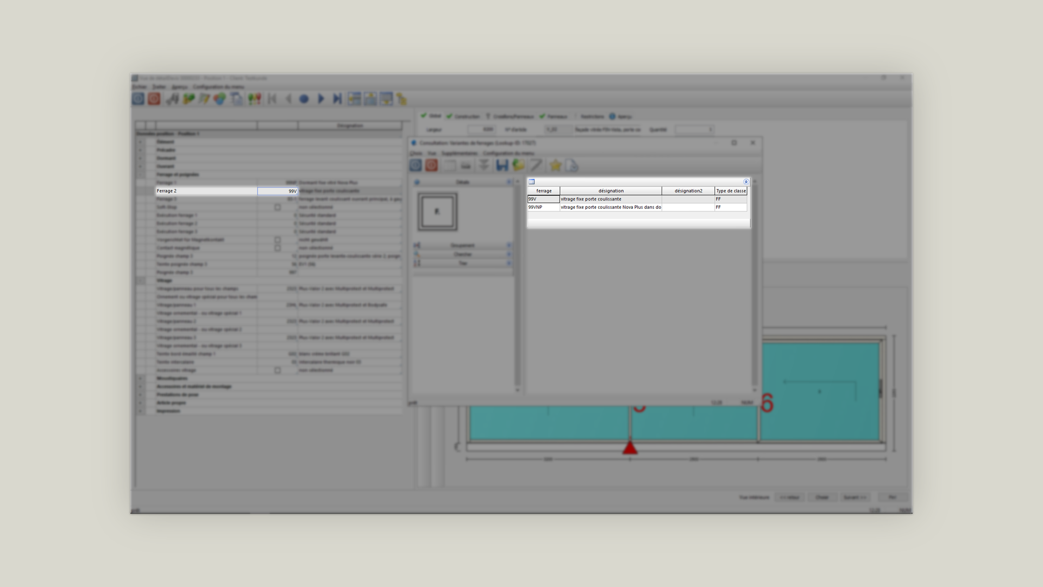
Task: Switch to the Construction tab
Action: tap(463, 116)
